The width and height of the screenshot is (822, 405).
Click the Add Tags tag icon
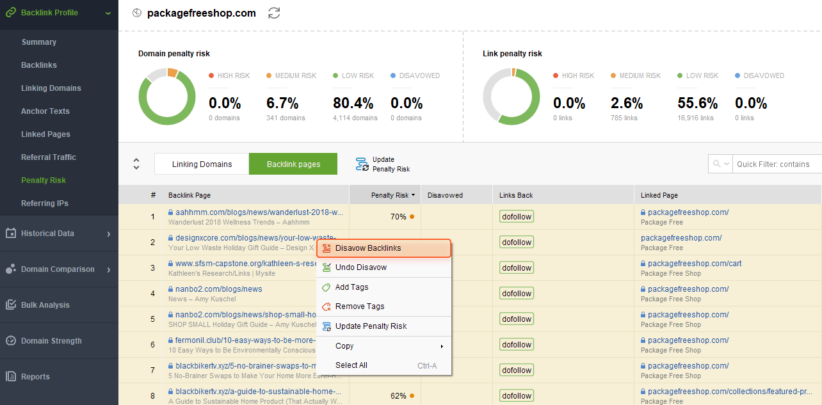(x=326, y=287)
